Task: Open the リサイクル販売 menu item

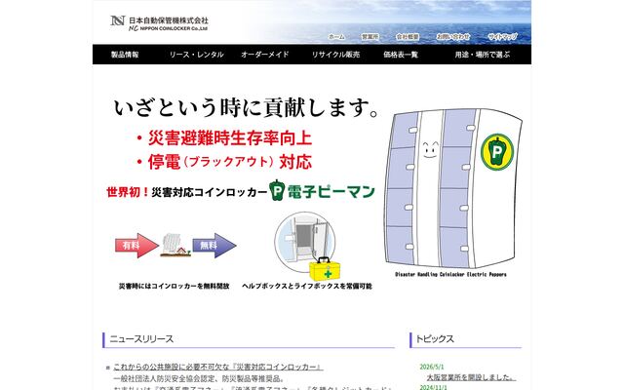Action: (335, 55)
